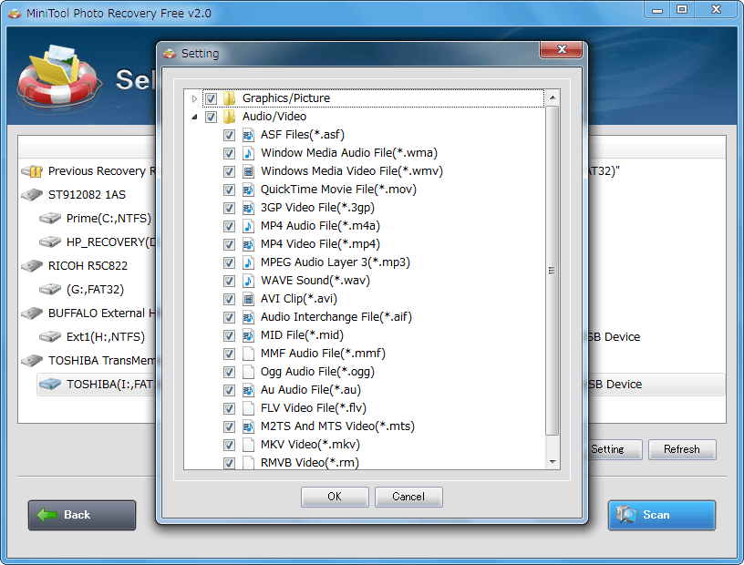Click the MP4 Audio (.m4a) note icon
Viewport: 744px width, 565px height.
point(248,226)
